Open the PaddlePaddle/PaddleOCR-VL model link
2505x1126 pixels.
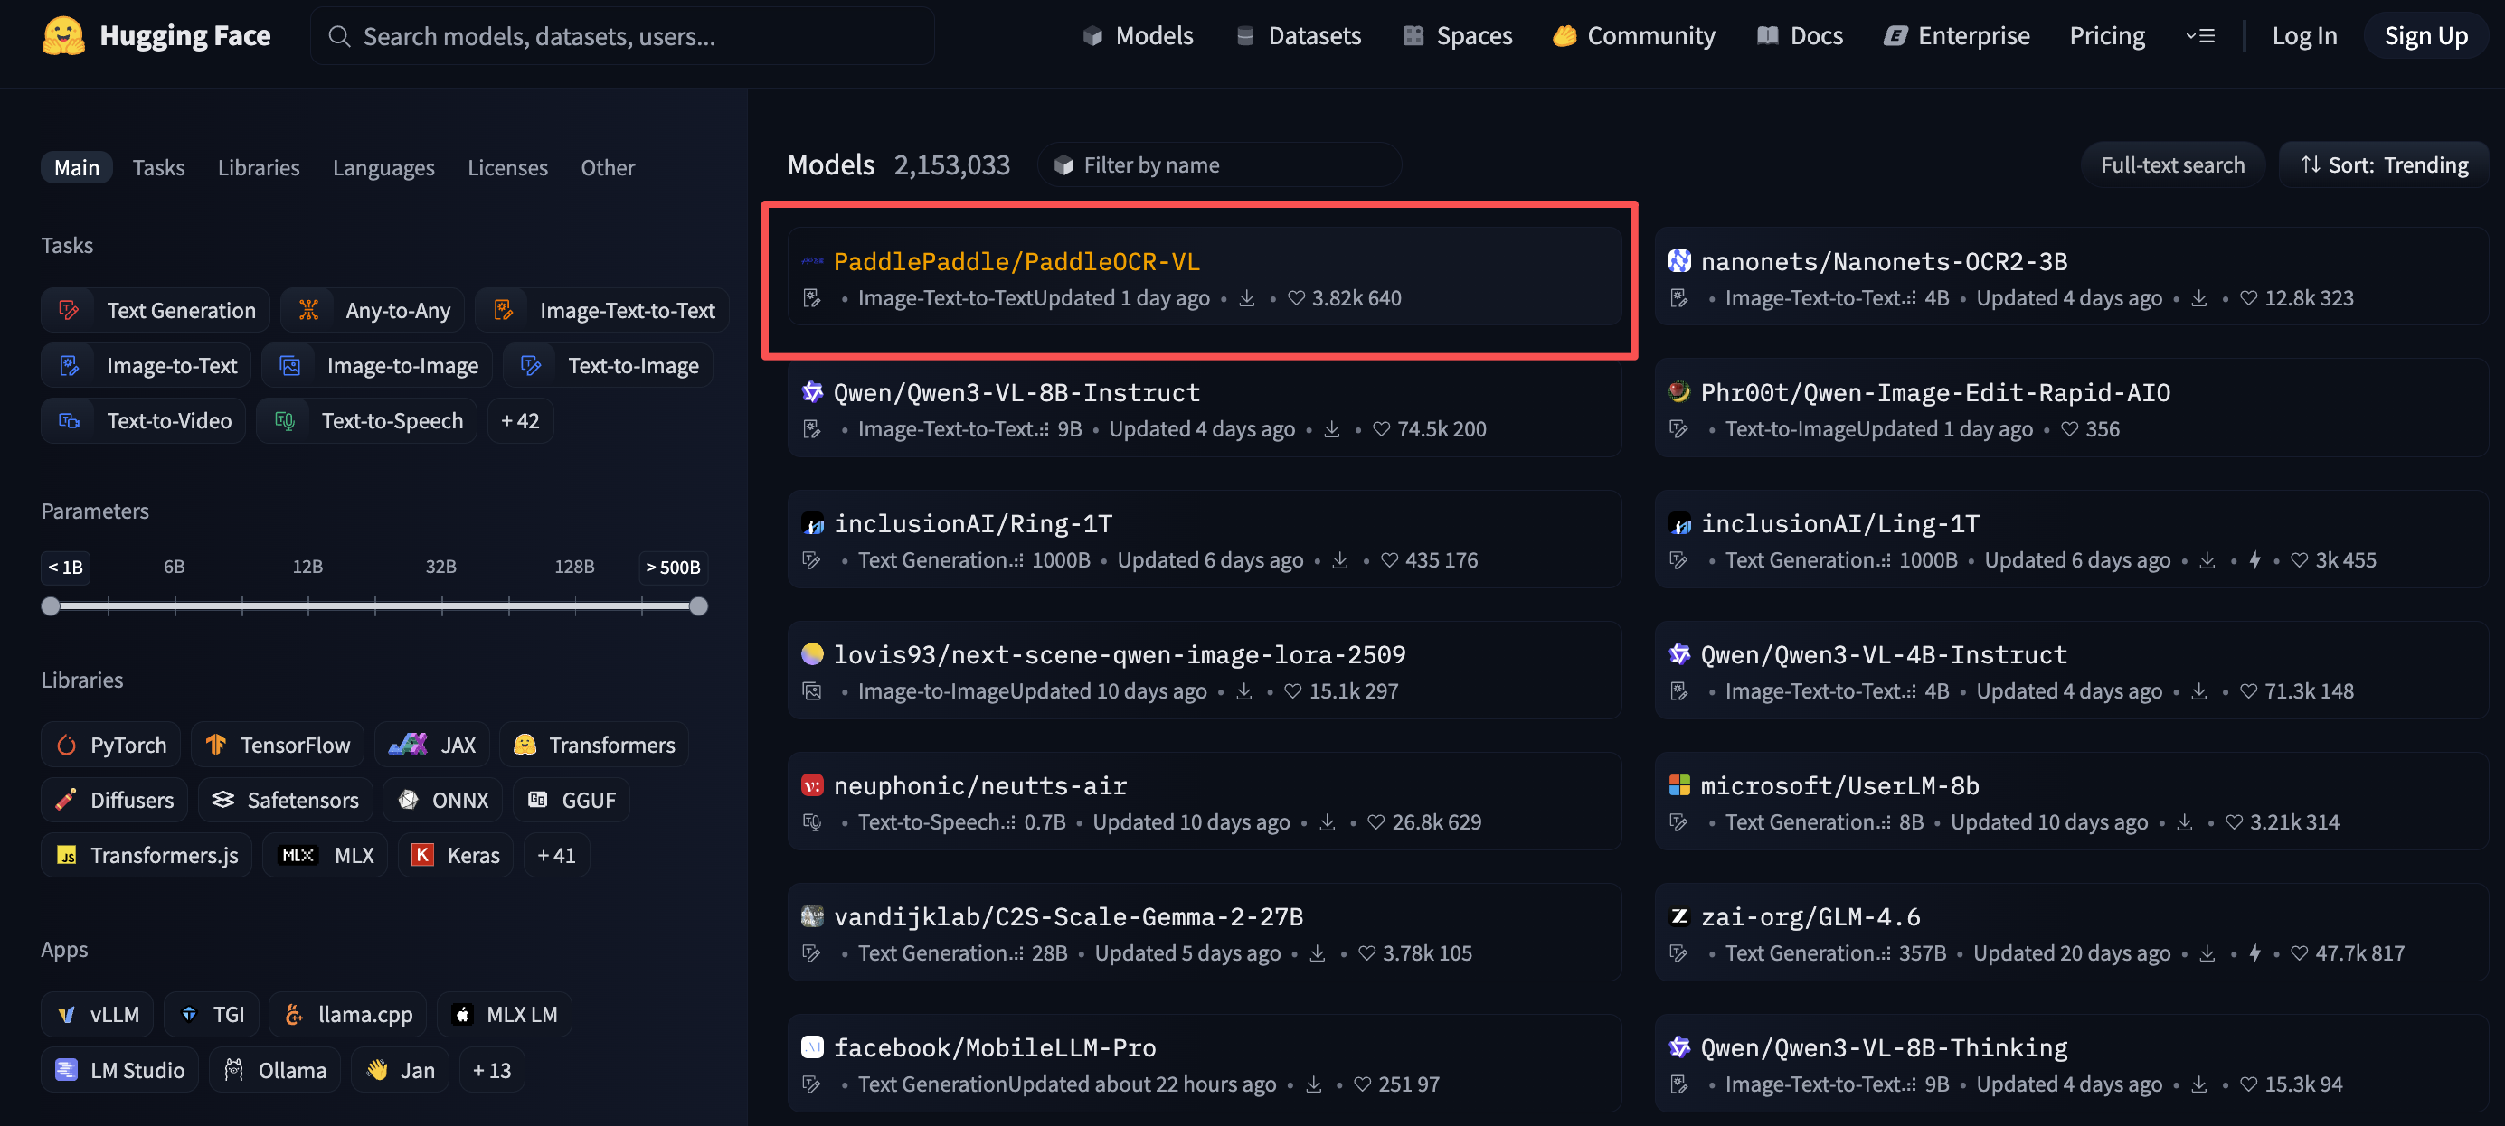tap(1016, 261)
